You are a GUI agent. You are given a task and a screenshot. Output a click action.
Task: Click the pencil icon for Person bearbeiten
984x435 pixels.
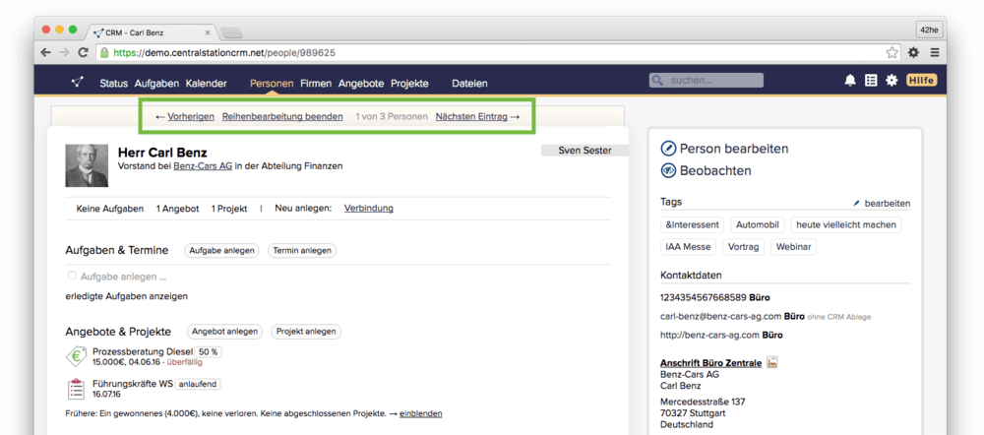668,149
